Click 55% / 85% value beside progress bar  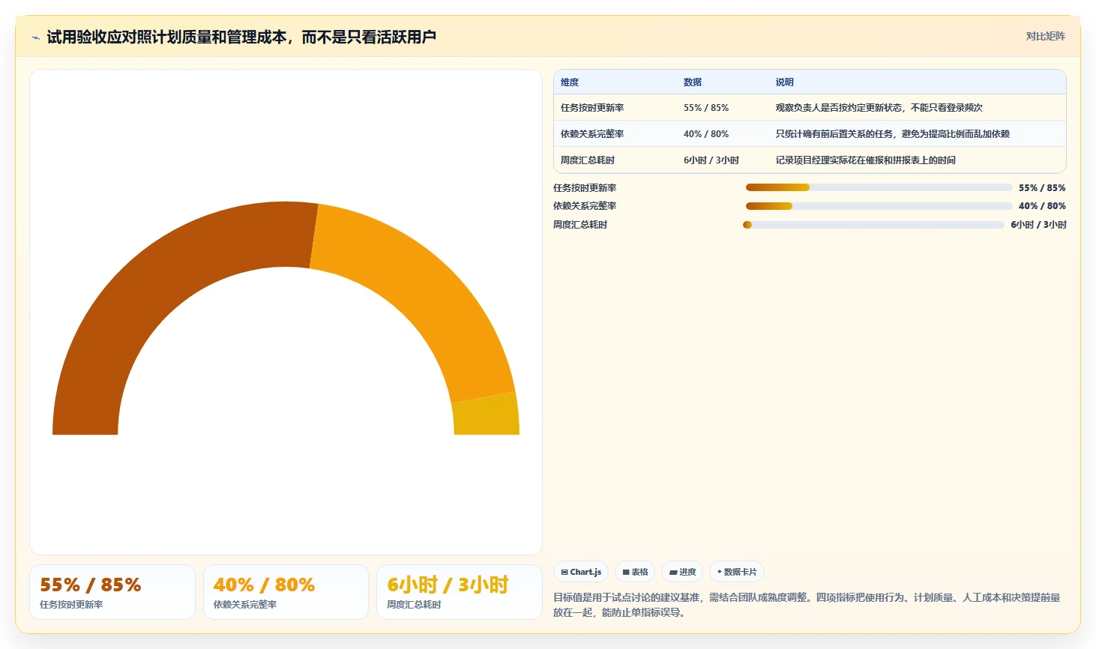1042,188
